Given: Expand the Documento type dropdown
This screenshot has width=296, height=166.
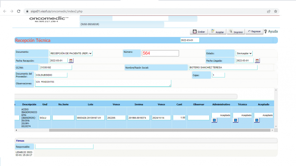Looking at the screenshot, I should pyautogui.click(x=71, y=53).
